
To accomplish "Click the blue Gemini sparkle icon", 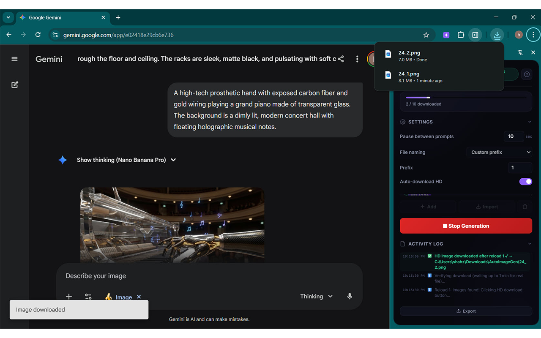I will pyautogui.click(x=63, y=160).
